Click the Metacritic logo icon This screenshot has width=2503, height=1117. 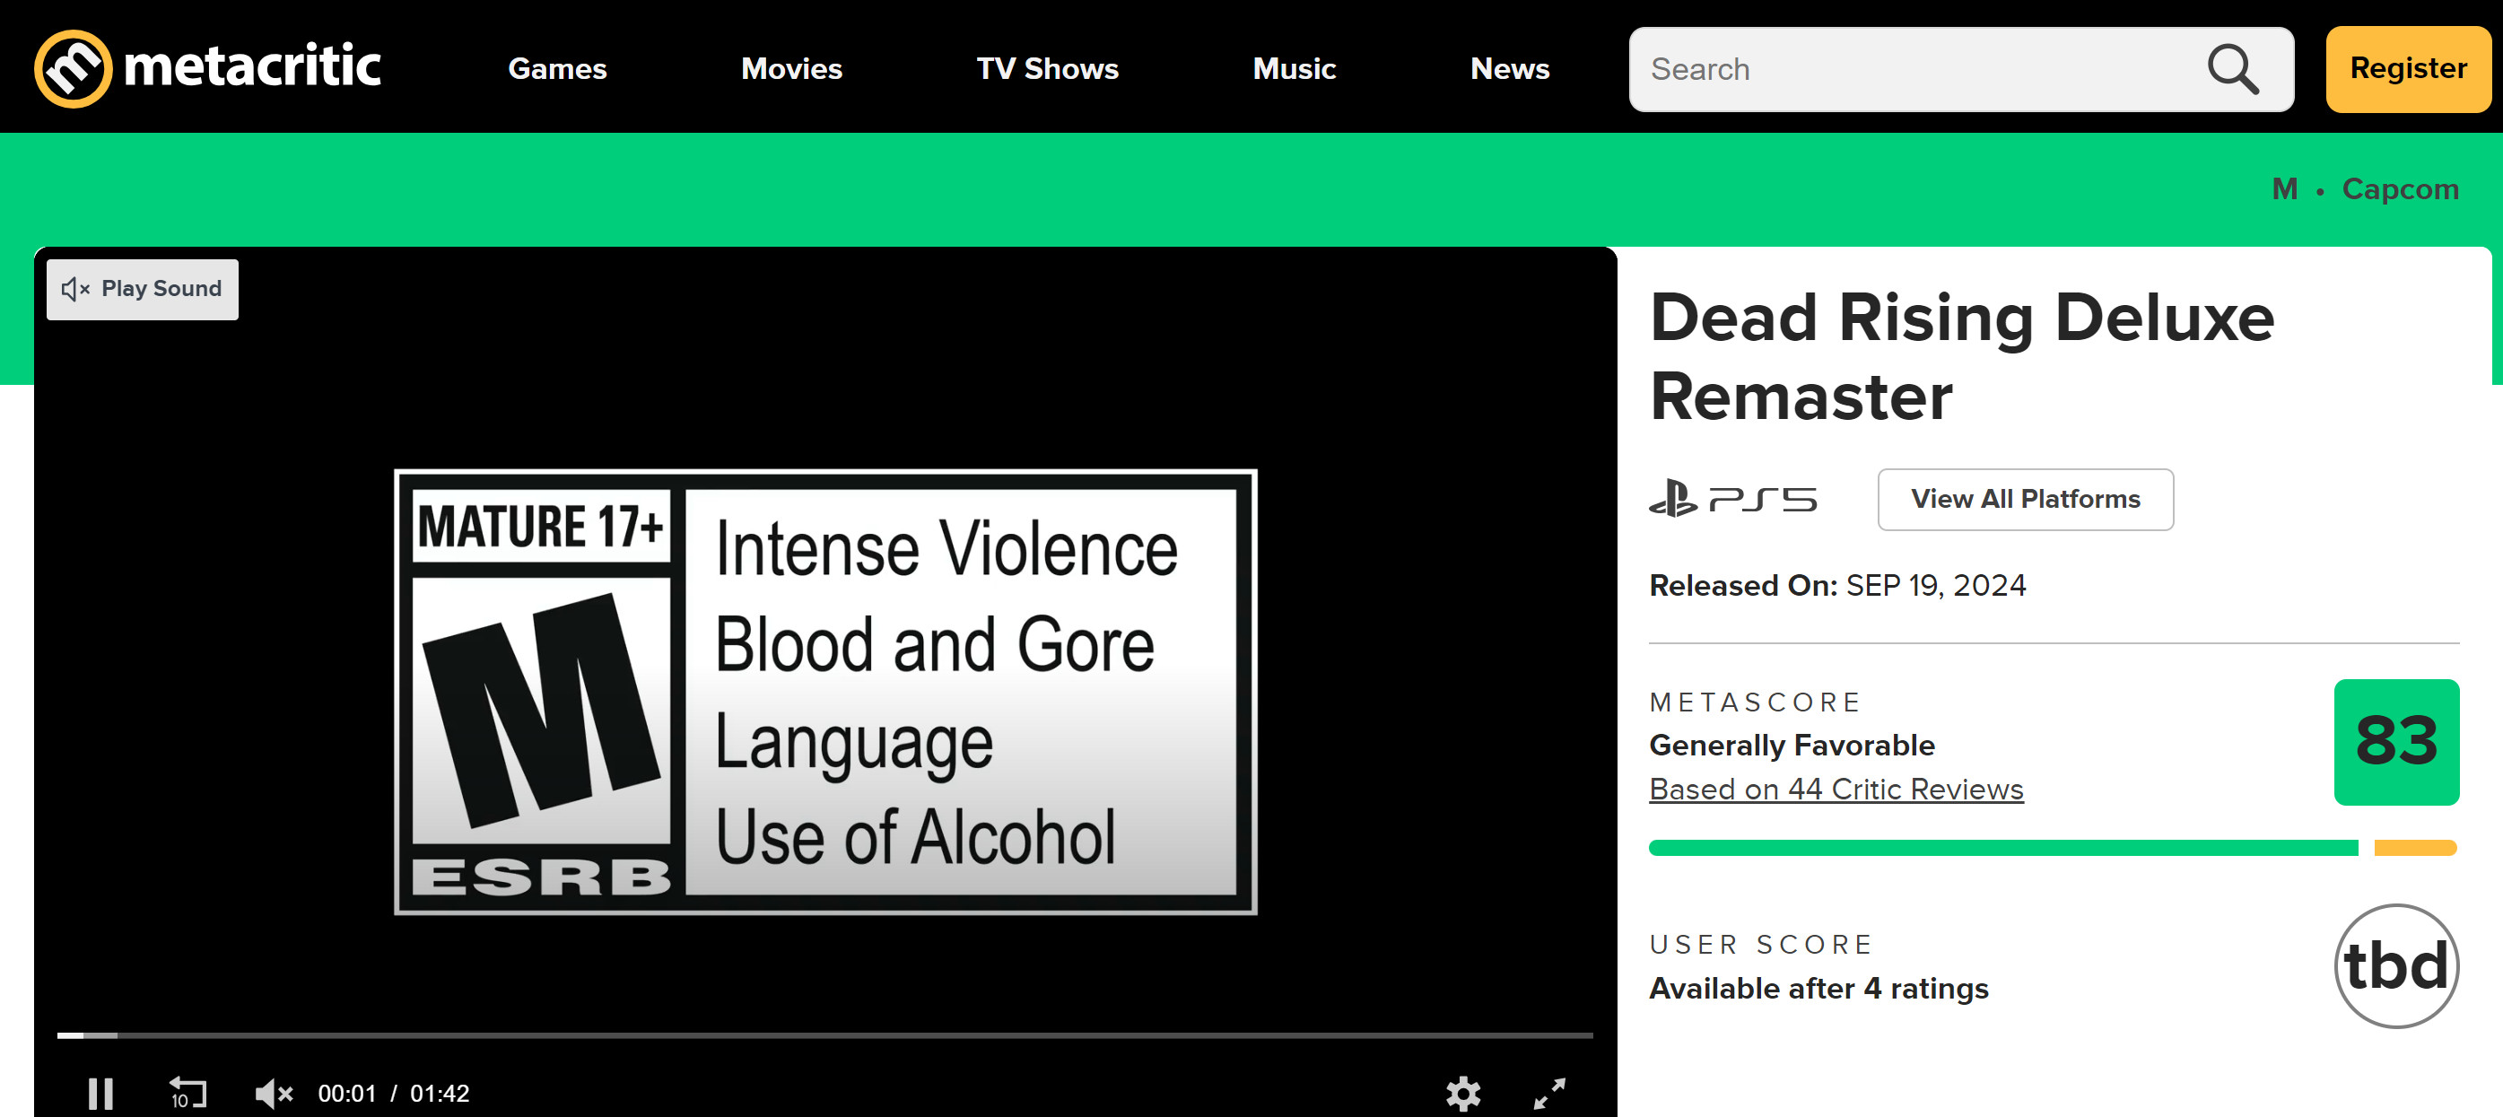(x=72, y=67)
